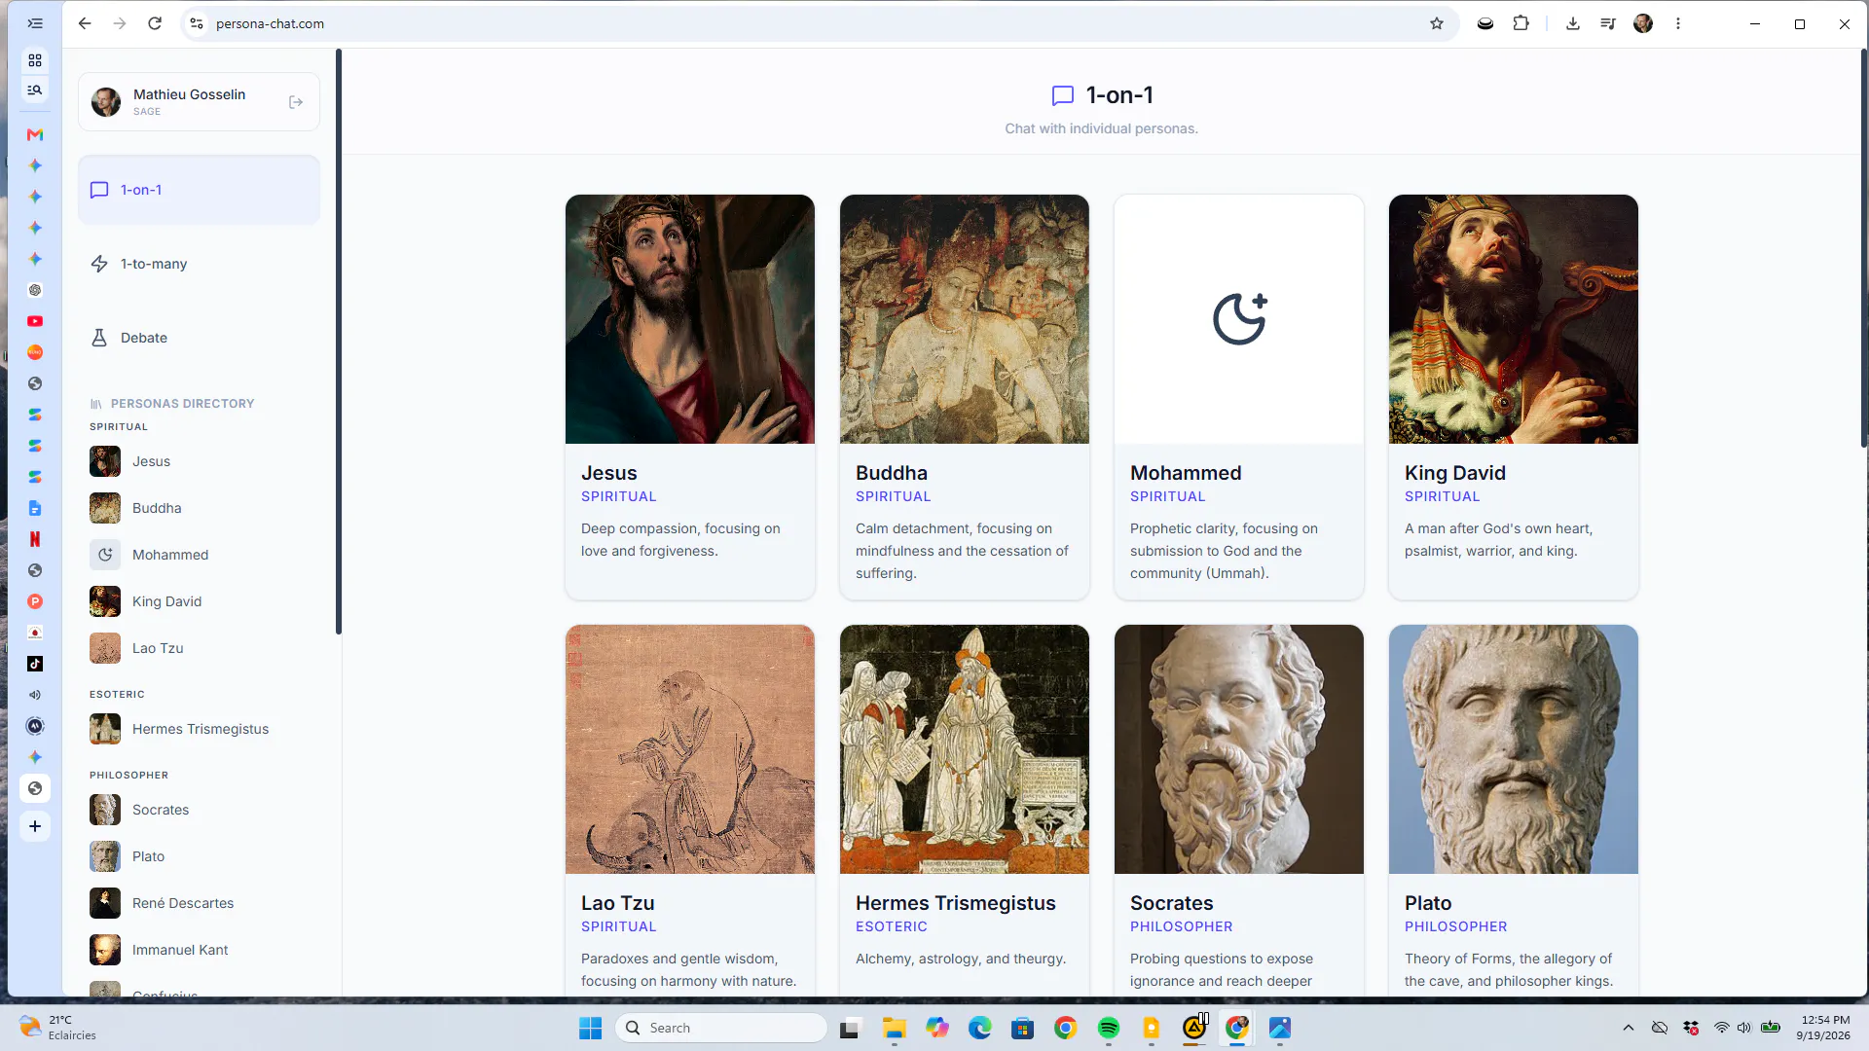Open the browser profile avatar menu
Screen dimensions: 1869x1051
pyautogui.click(x=1643, y=23)
